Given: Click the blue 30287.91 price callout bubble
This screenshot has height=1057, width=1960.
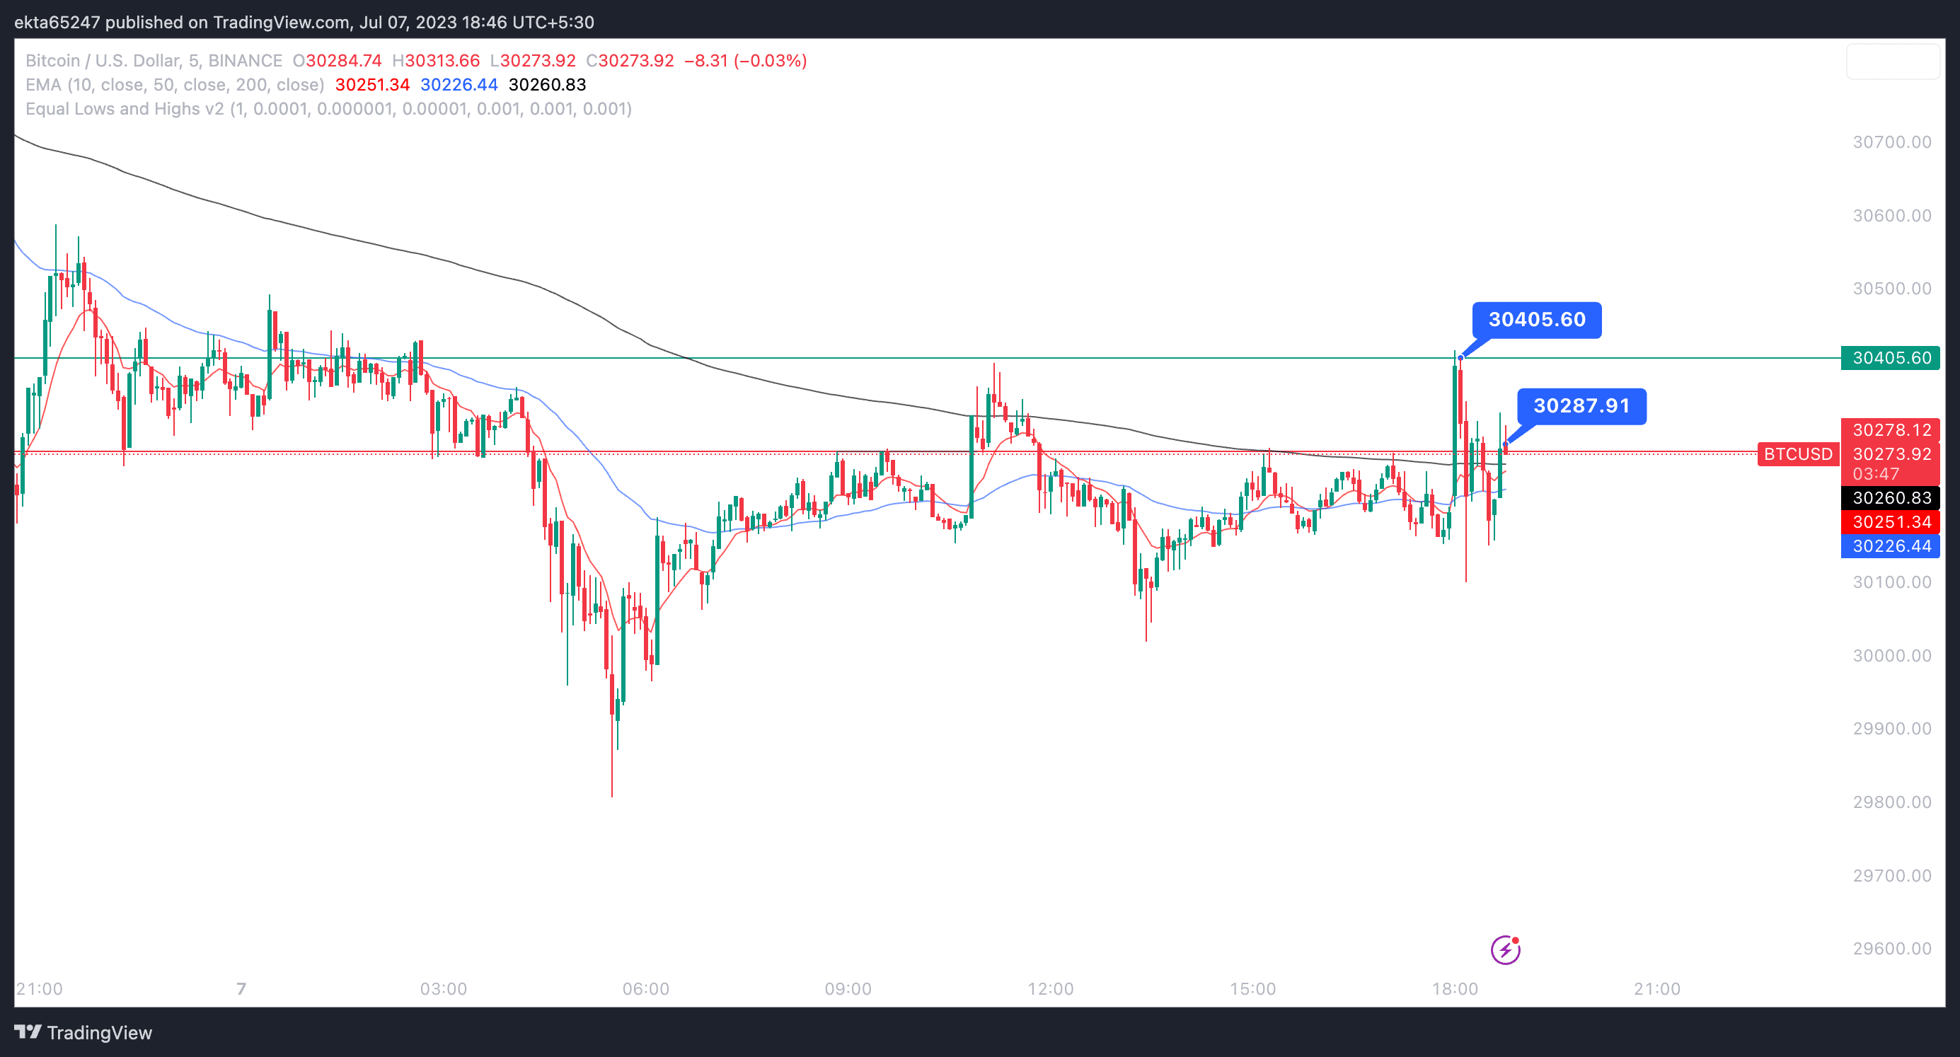Looking at the screenshot, I should [x=1582, y=405].
